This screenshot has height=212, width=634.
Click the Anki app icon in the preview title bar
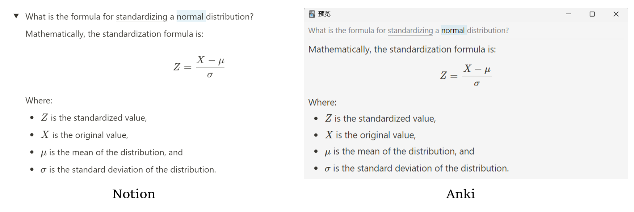(311, 14)
